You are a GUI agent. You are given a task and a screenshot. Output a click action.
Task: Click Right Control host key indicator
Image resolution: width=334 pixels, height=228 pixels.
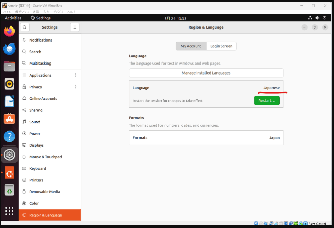coord(317,224)
